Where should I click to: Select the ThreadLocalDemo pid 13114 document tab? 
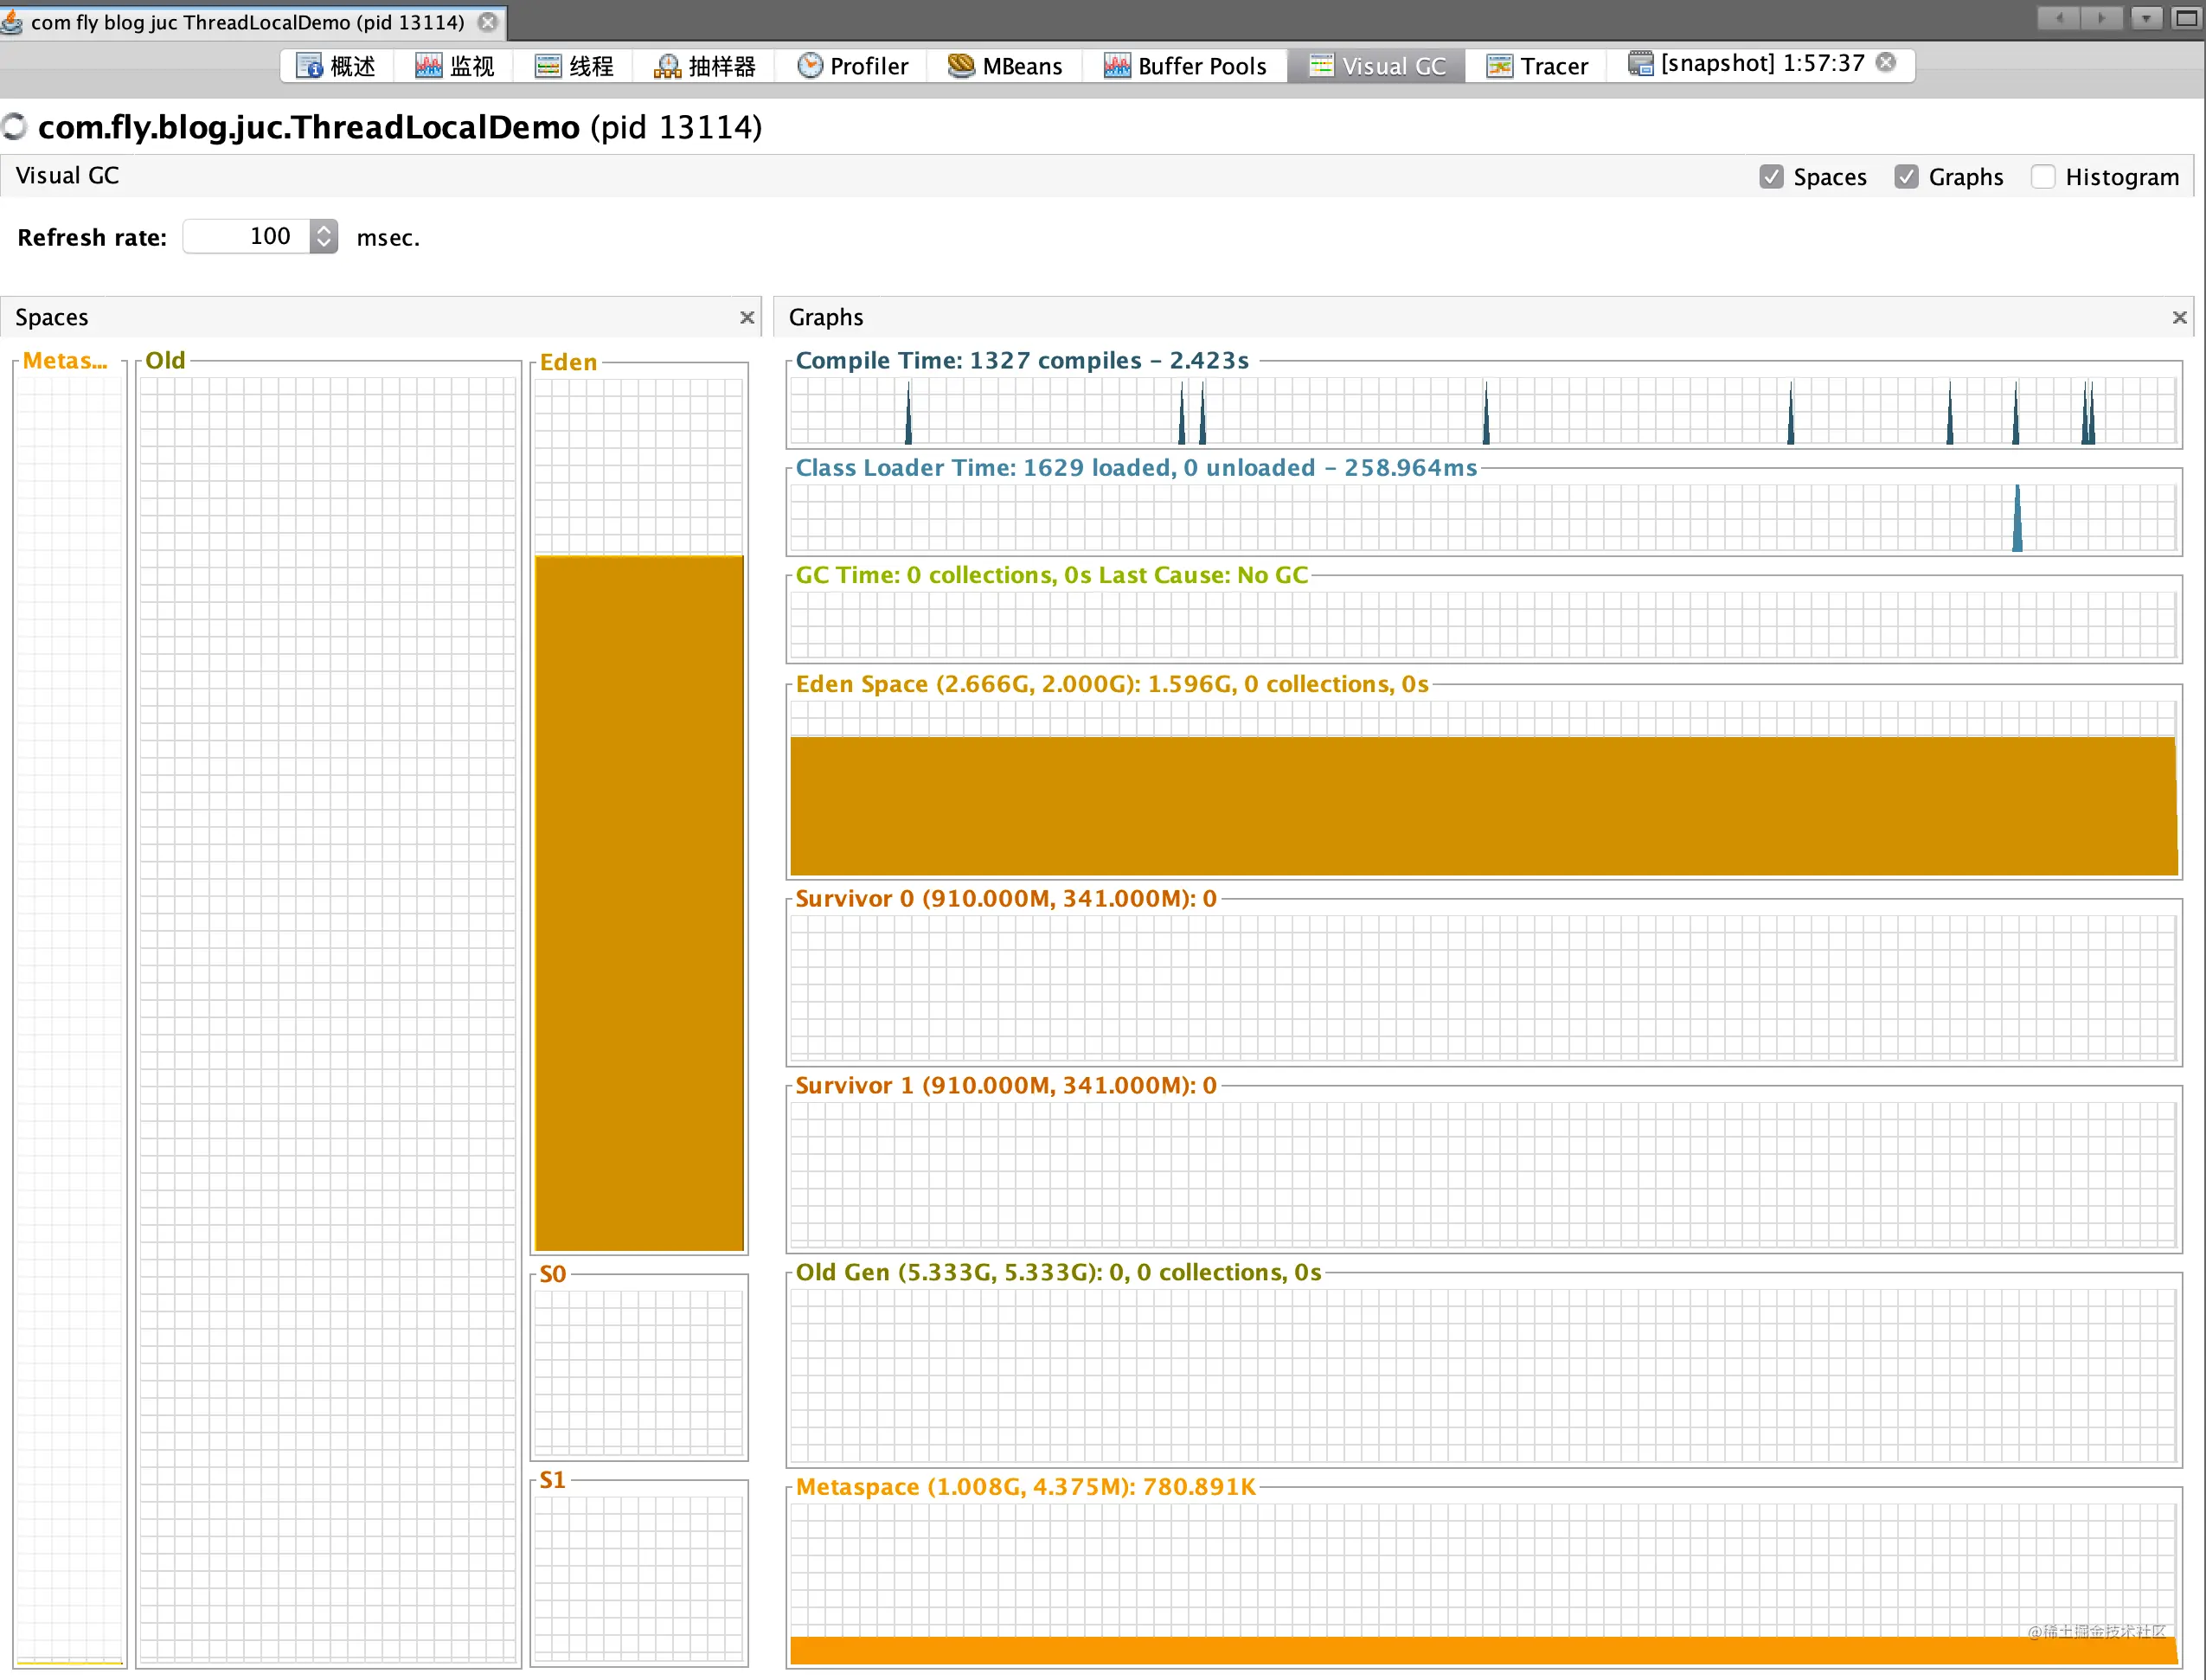coord(248,22)
